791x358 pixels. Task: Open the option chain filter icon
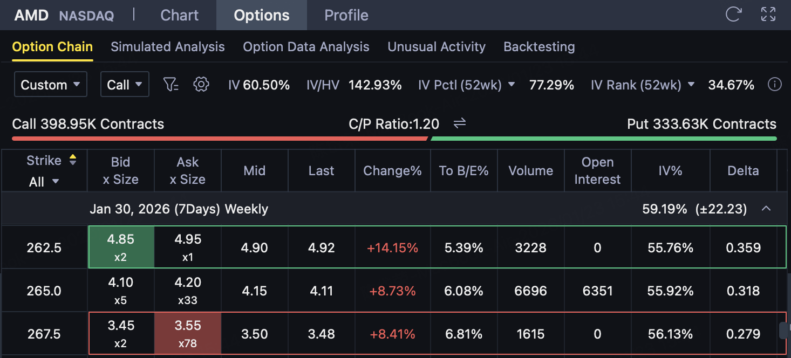coord(171,85)
